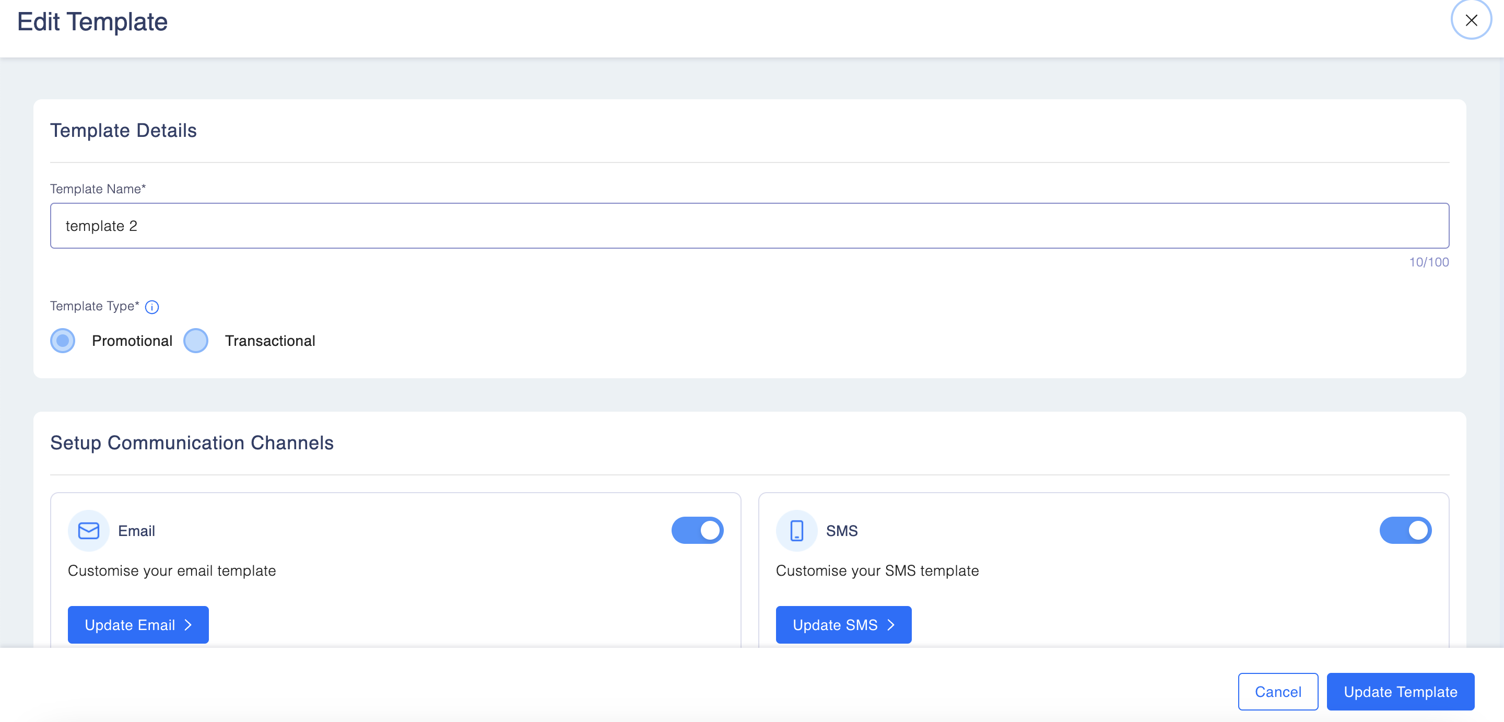The height and width of the screenshot is (722, 1504).
Task: Turn off the SMS channel toggle
Action: coord(1405,530)
